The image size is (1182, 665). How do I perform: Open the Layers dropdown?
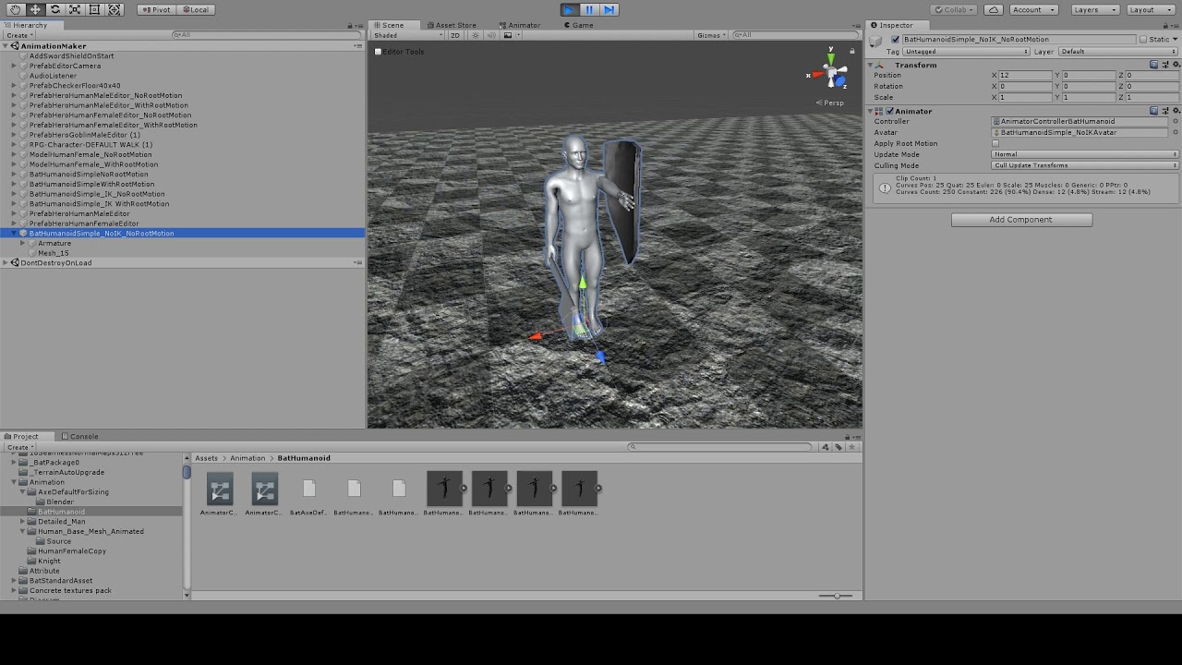point(1095,9)
